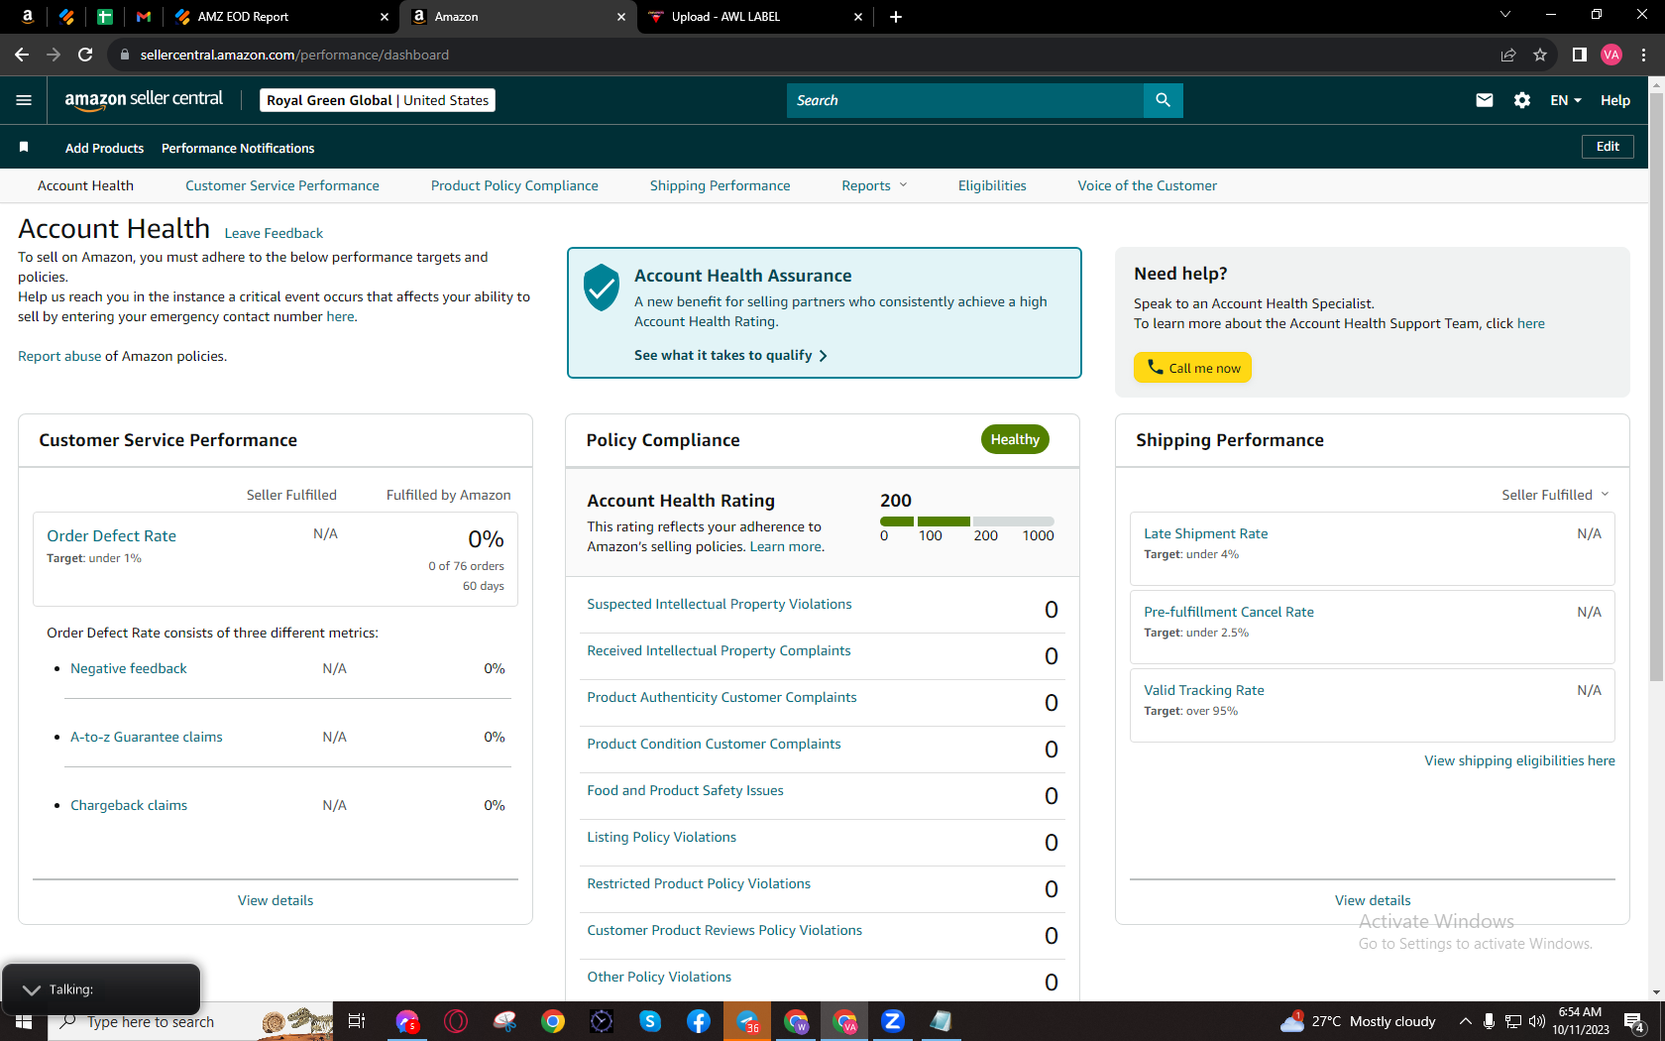
Task: Click the microphone tray icon
Action: [x=1489, y=1021]
